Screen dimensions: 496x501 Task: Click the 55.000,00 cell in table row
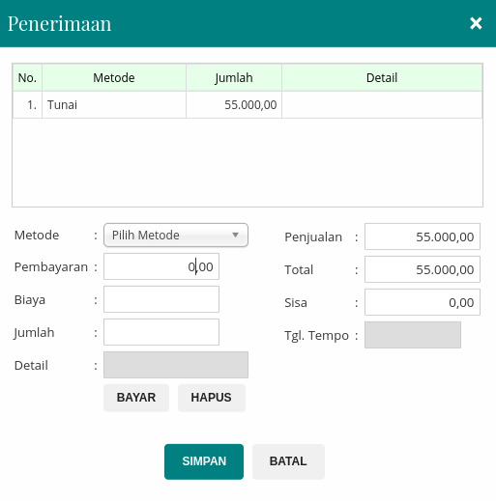(234, 105)
